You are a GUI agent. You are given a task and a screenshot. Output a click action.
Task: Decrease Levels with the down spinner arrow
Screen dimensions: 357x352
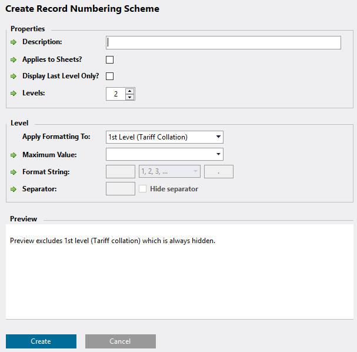pyautogui.click(x=130, y=97)
